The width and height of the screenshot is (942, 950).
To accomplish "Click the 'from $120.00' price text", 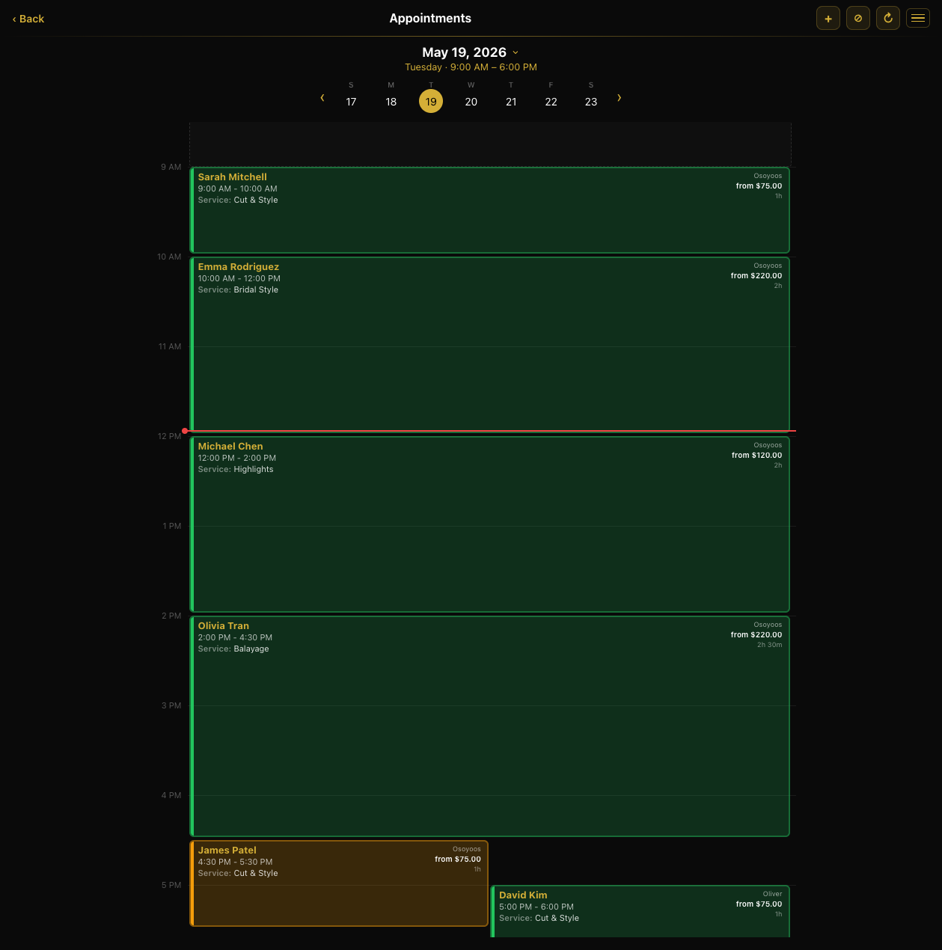I will click(756, 455).
